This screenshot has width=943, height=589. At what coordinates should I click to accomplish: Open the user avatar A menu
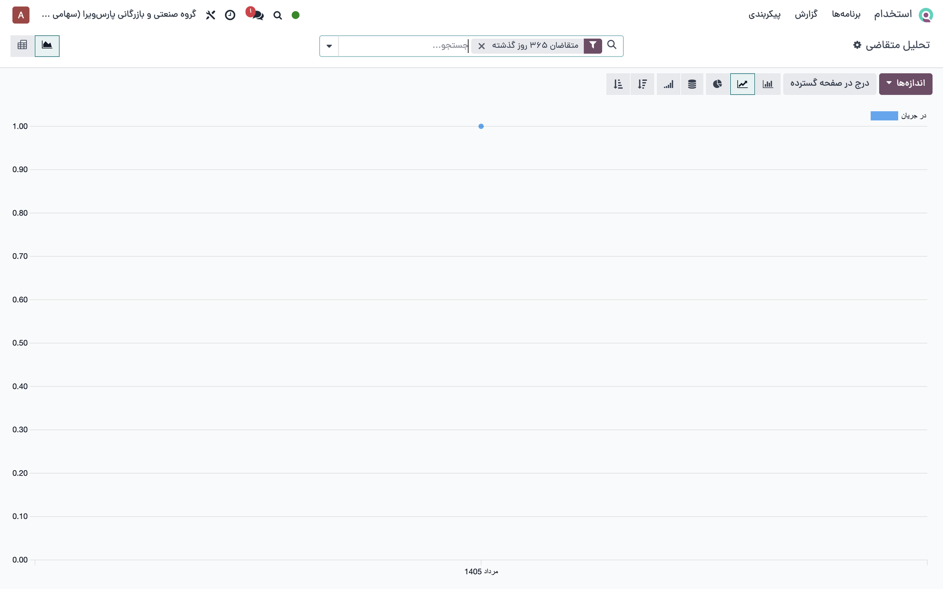[x=21, y=15]
